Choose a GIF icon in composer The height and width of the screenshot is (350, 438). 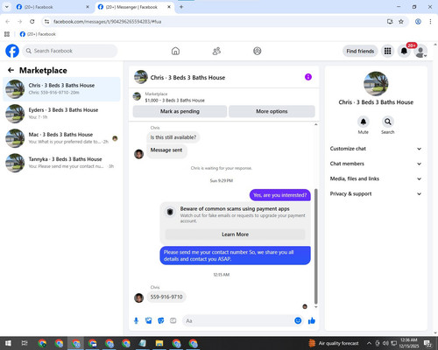pos(173,321)
